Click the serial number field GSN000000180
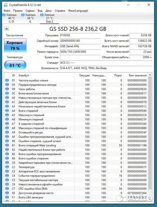This screenshot has width=157, height=207. tap(80, 41)
